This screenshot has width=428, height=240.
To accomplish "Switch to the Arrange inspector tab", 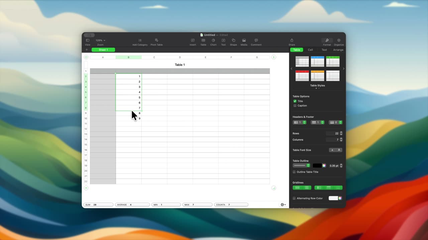I will click(x=338, y=50).
